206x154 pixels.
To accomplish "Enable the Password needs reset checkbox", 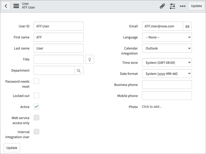I will (36, 81).
